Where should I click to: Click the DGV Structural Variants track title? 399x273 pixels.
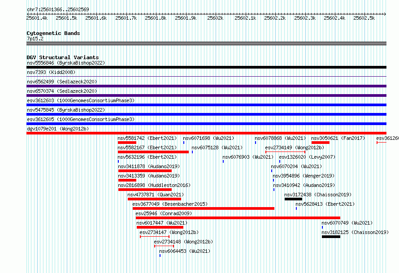point(63,57)
